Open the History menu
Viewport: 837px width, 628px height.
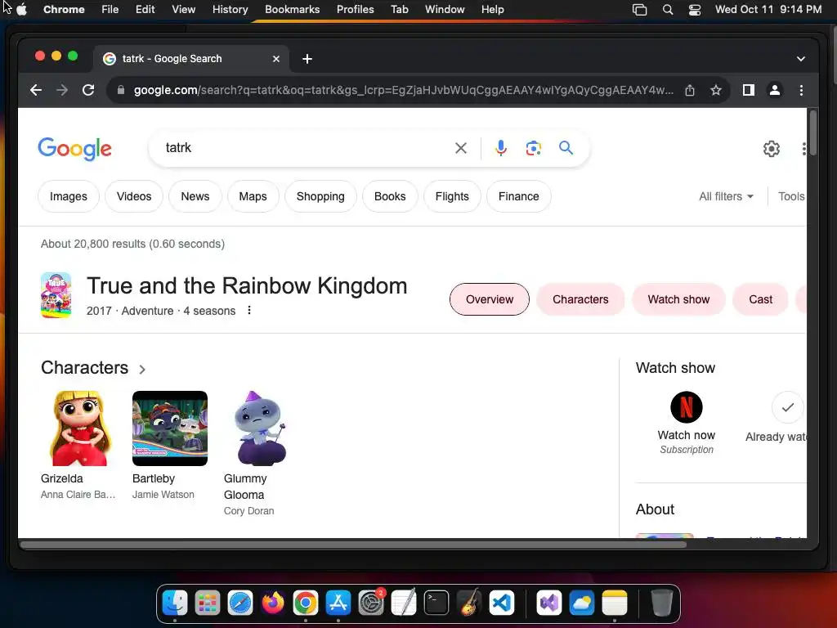point(230,10)
